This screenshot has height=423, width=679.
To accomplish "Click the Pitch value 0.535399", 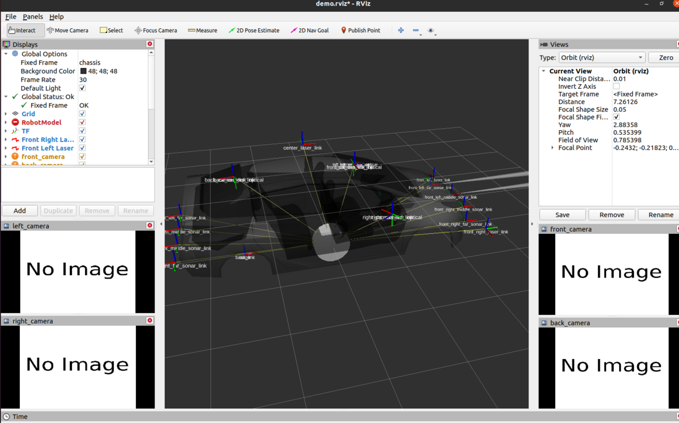I will (627, 133).
